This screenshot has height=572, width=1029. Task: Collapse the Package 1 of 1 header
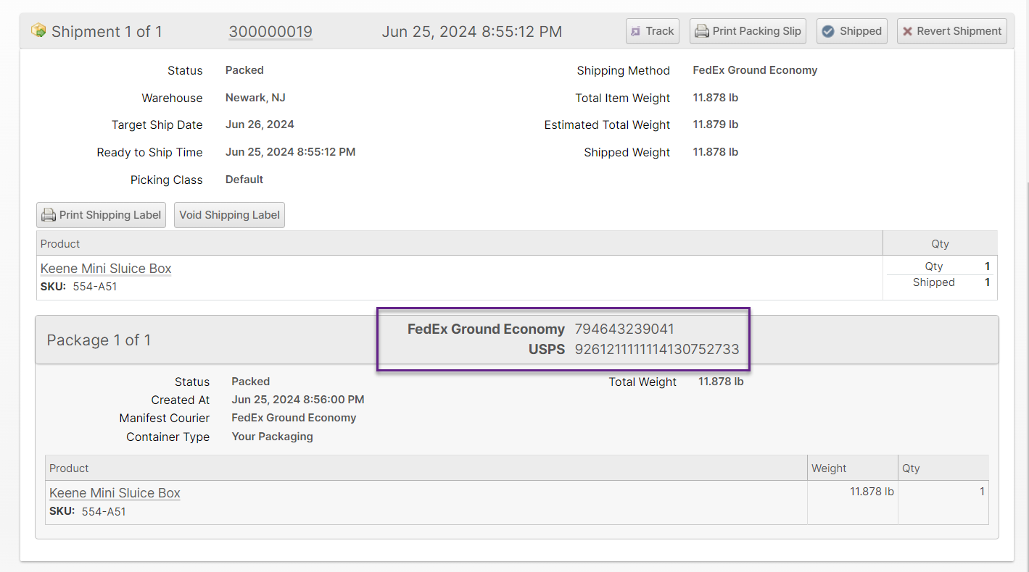pyautogui.click(x=99, y=340)
